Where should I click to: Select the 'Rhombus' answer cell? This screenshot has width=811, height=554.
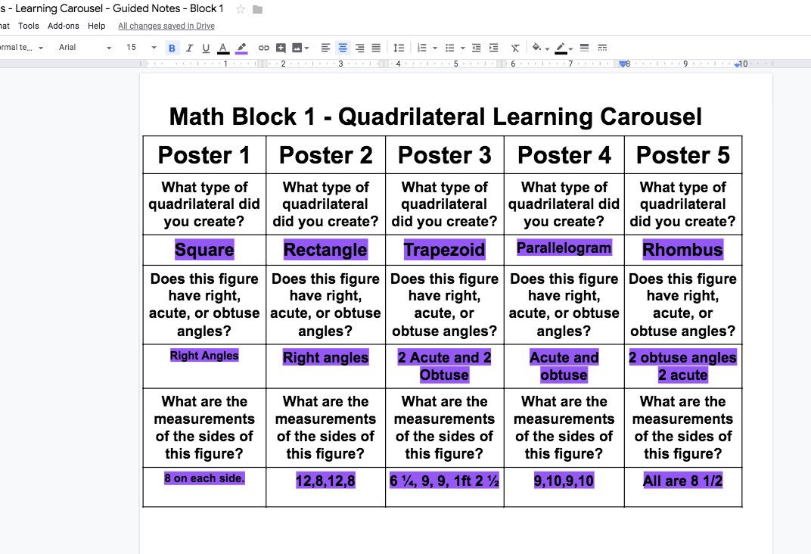pos(682,250)
